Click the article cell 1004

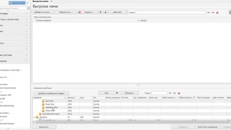point(70,101)
